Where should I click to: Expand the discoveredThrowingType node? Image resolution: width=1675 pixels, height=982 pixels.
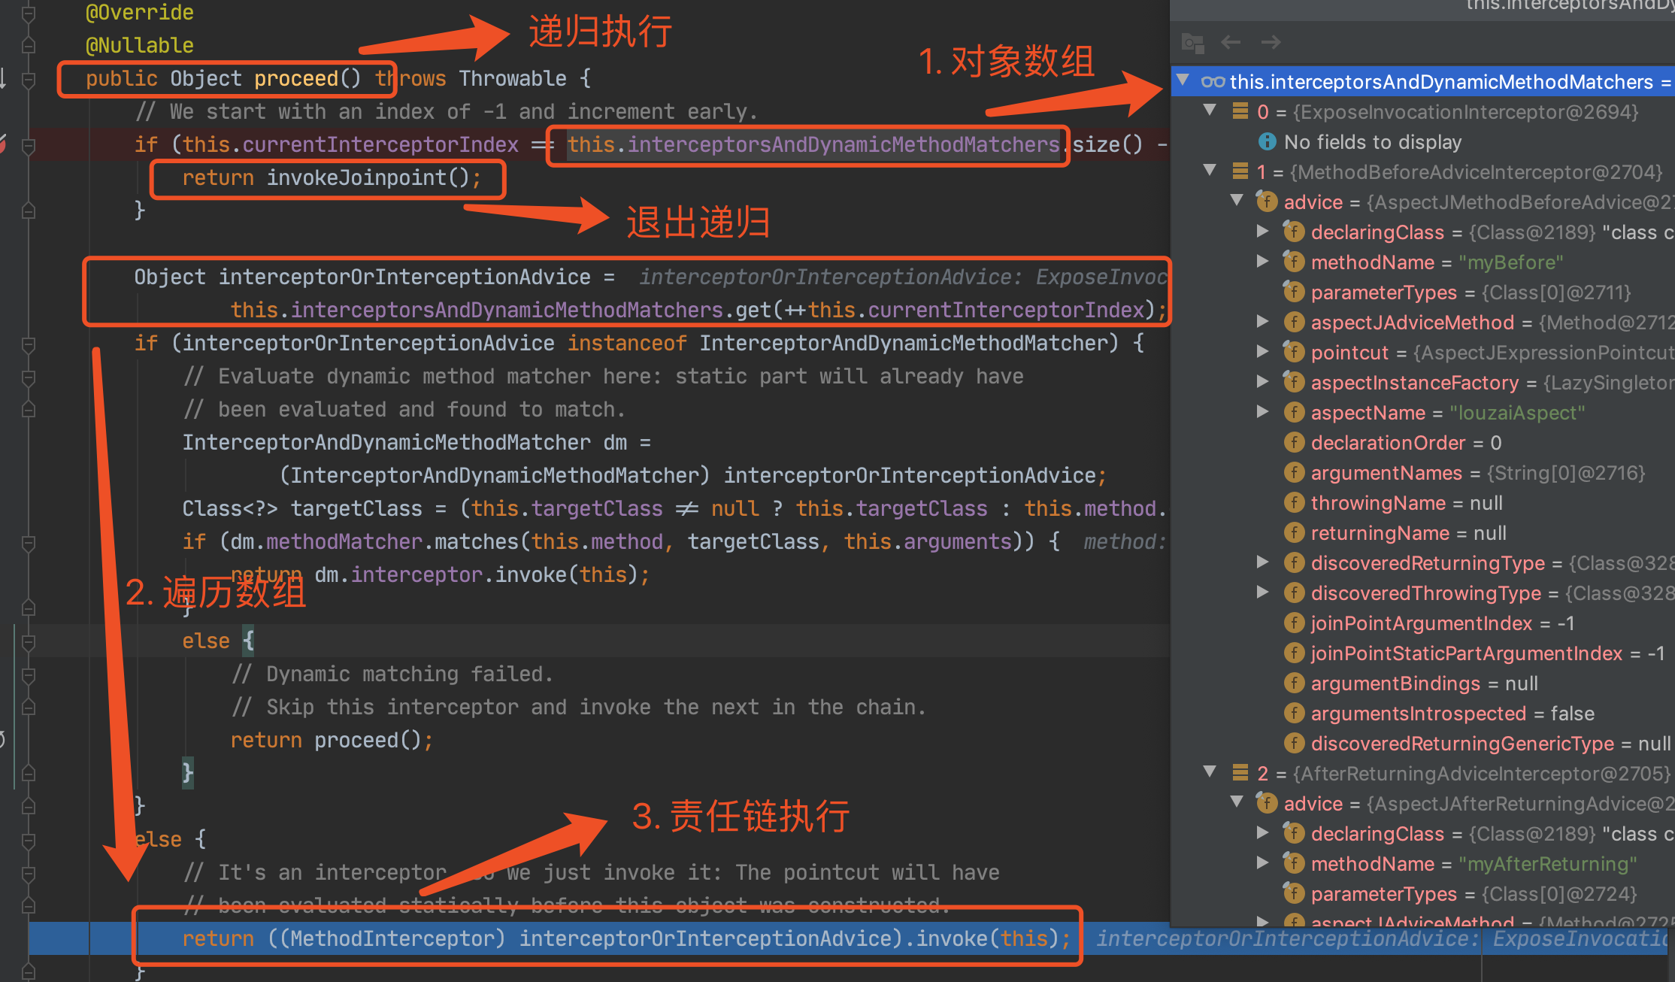(x=1263, y=592)
